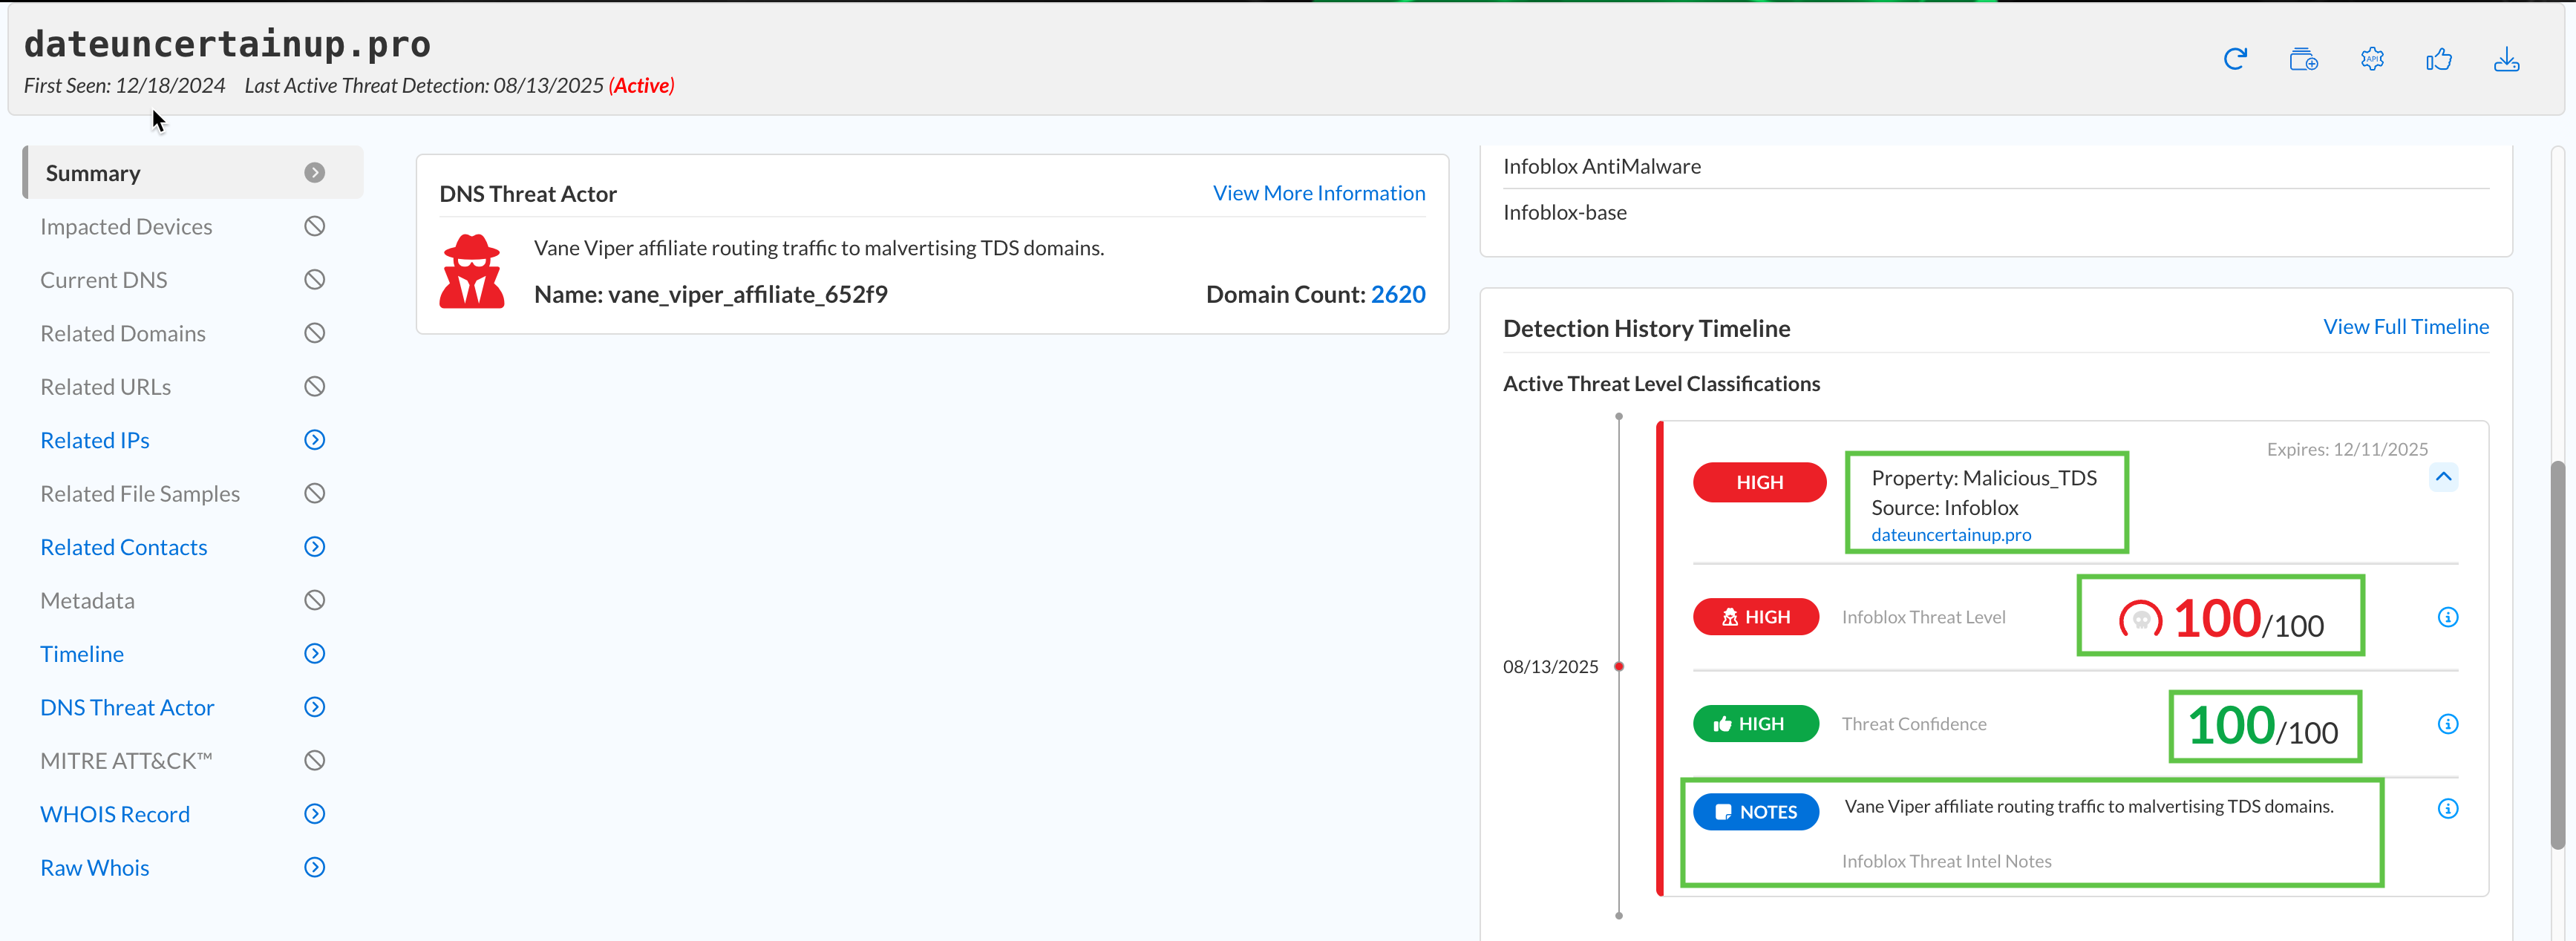
Task: Click the red threat actor spy icon
Action: click(472, 271)
